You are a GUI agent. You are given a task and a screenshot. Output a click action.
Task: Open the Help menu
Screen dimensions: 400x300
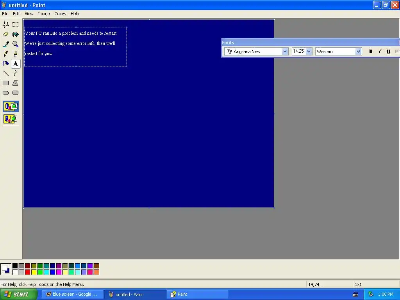[75, 14]
